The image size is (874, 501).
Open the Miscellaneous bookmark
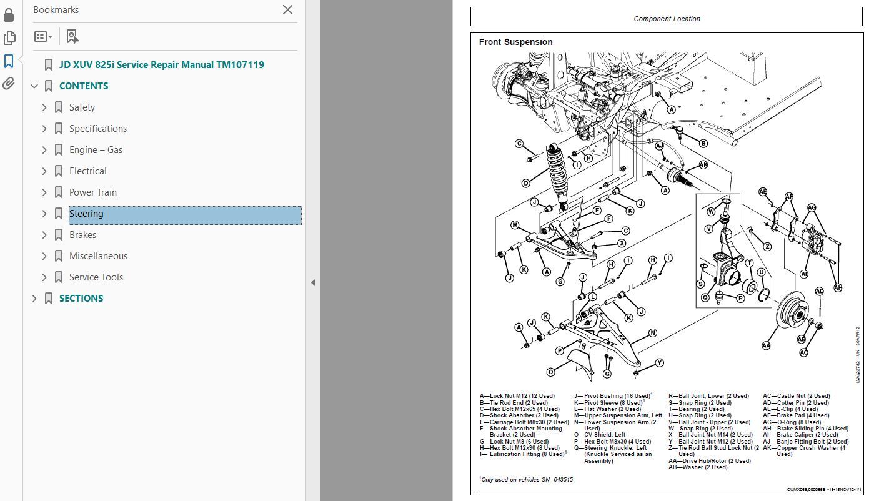pyautogui.click(x=98, y=256)
